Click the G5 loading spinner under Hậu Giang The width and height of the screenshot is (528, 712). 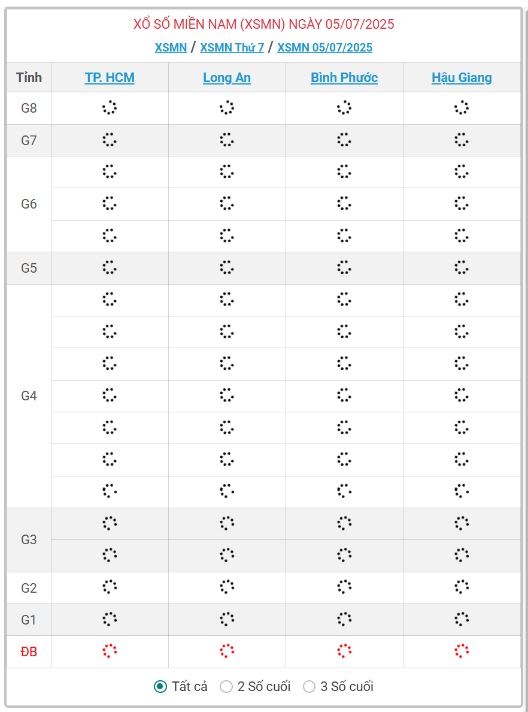462,267
